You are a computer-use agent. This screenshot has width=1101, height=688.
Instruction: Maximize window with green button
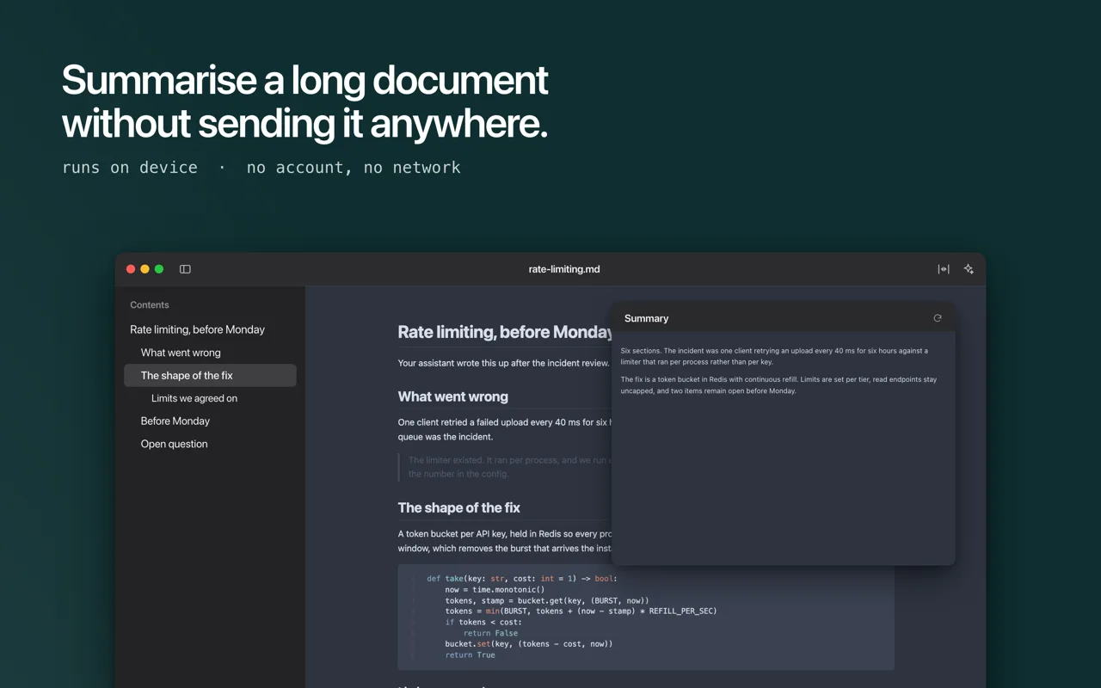click(159, 269)
